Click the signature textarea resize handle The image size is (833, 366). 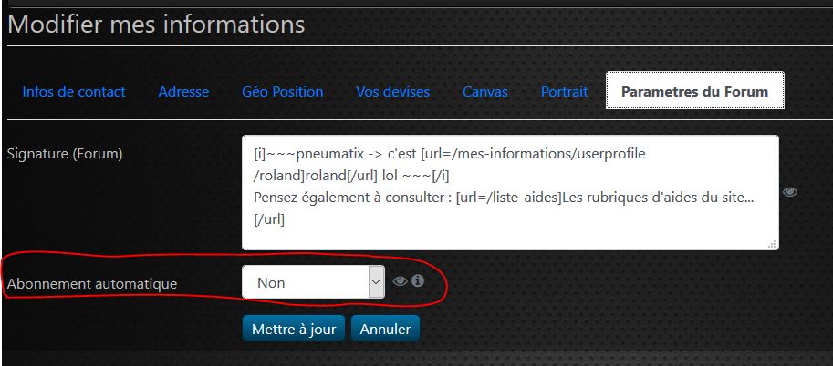[x=773, y=243]
